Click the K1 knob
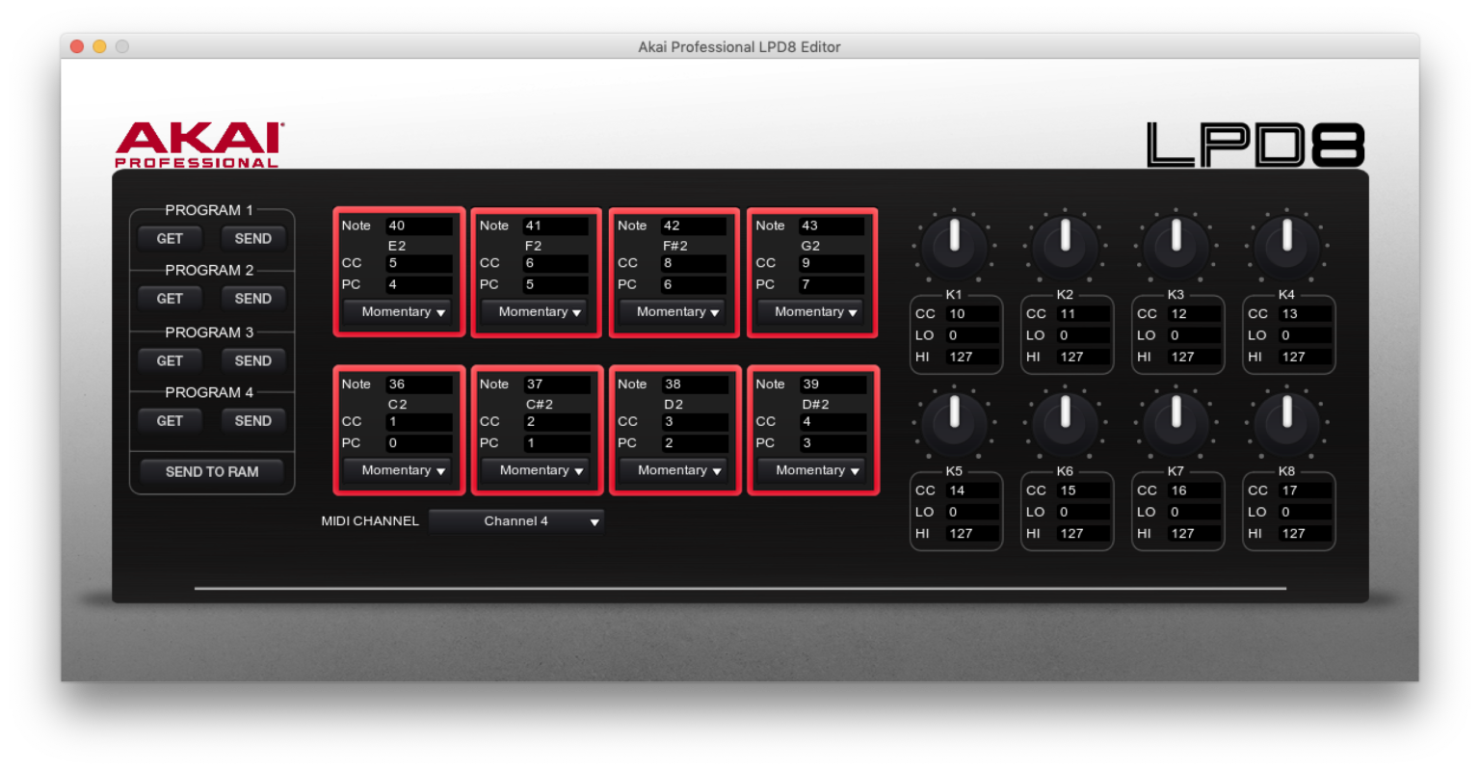The image size is (1480, 770). click(954, 246)
